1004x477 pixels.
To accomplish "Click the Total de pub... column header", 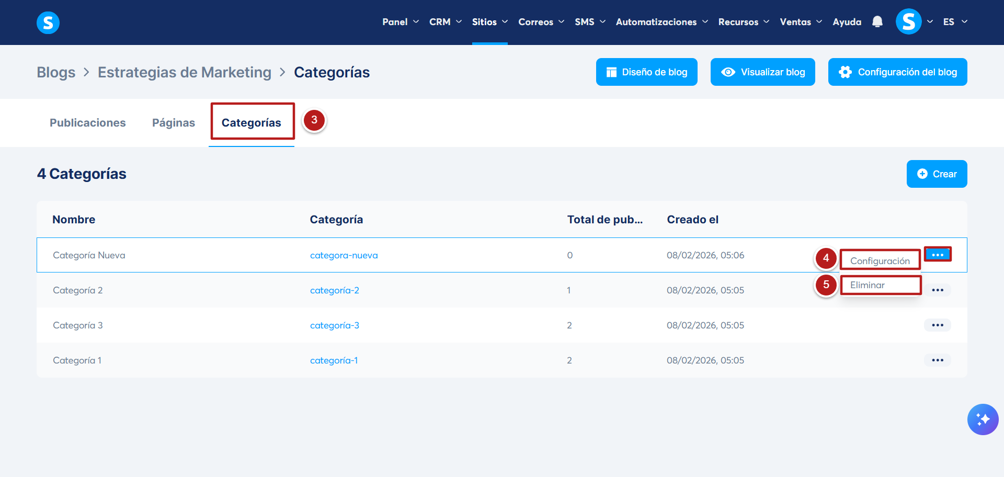I will click(x=605, y=220).
